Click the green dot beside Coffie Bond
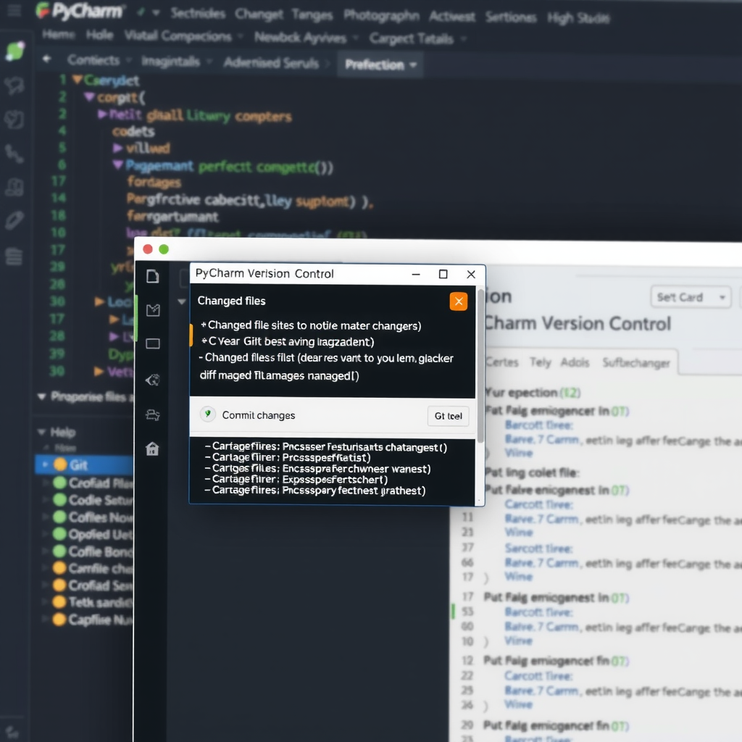 click(x=59, y=552)
